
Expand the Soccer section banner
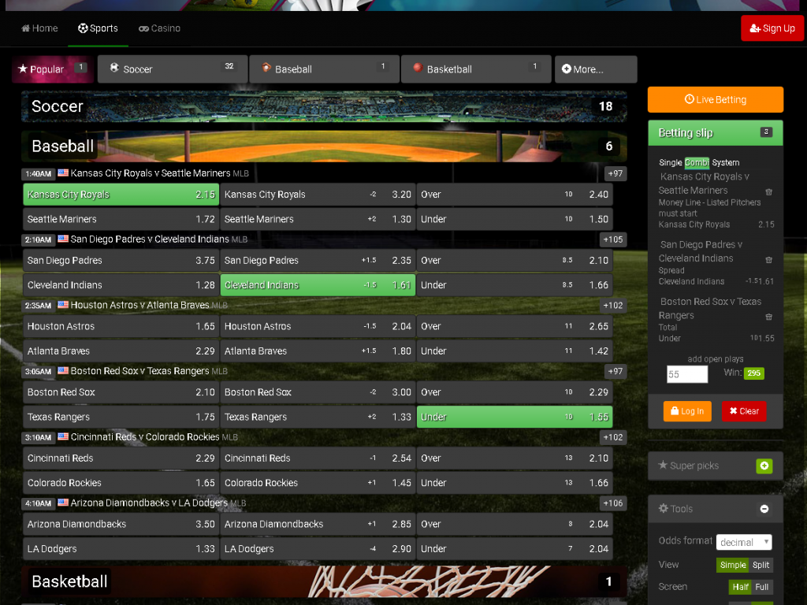coord(324,106)
